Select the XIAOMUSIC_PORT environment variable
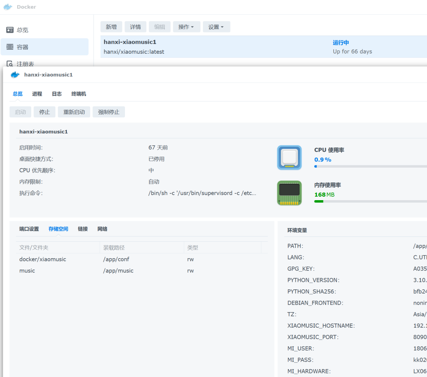The height and width of the screenshot is (377, 427). [x=313, y=337]
